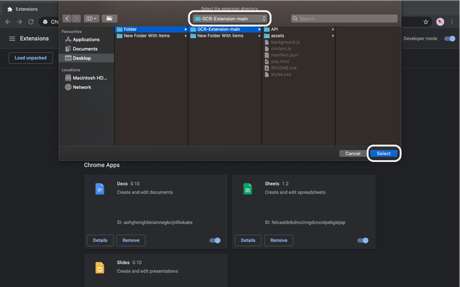Confirm with the Select button
This screenshot has width=460, height=287.
tap(383, 154)
